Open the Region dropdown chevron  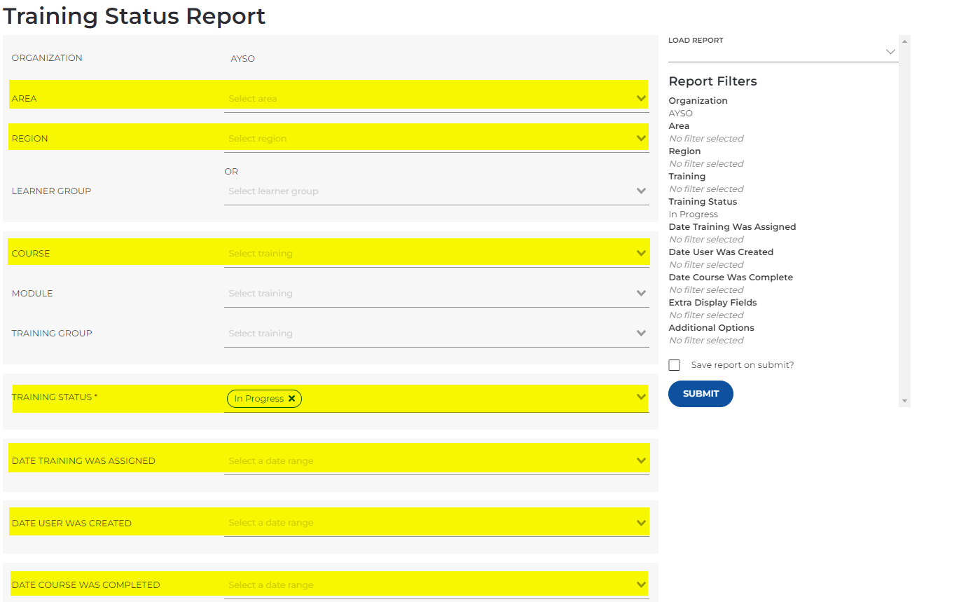tap(641, 139)
